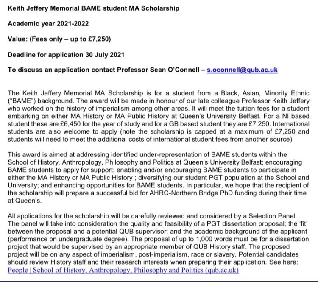This screenshot has width=318, height=282.
Task: Click the Professor Sean O'Connell contact text
Action: [x=153, y=70]
